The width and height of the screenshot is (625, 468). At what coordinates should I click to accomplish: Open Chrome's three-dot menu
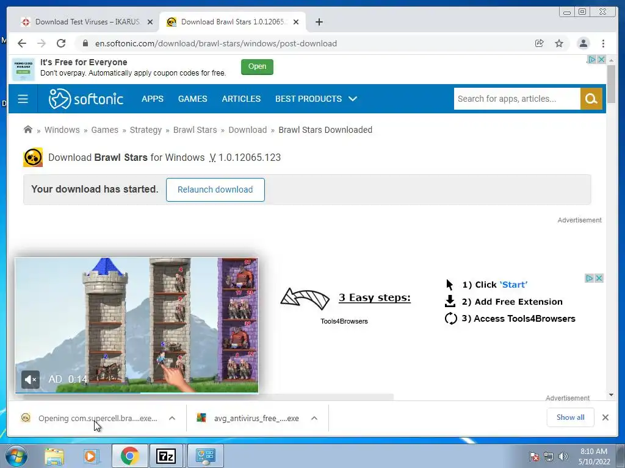pyautogui.click(x=603, y=43)
